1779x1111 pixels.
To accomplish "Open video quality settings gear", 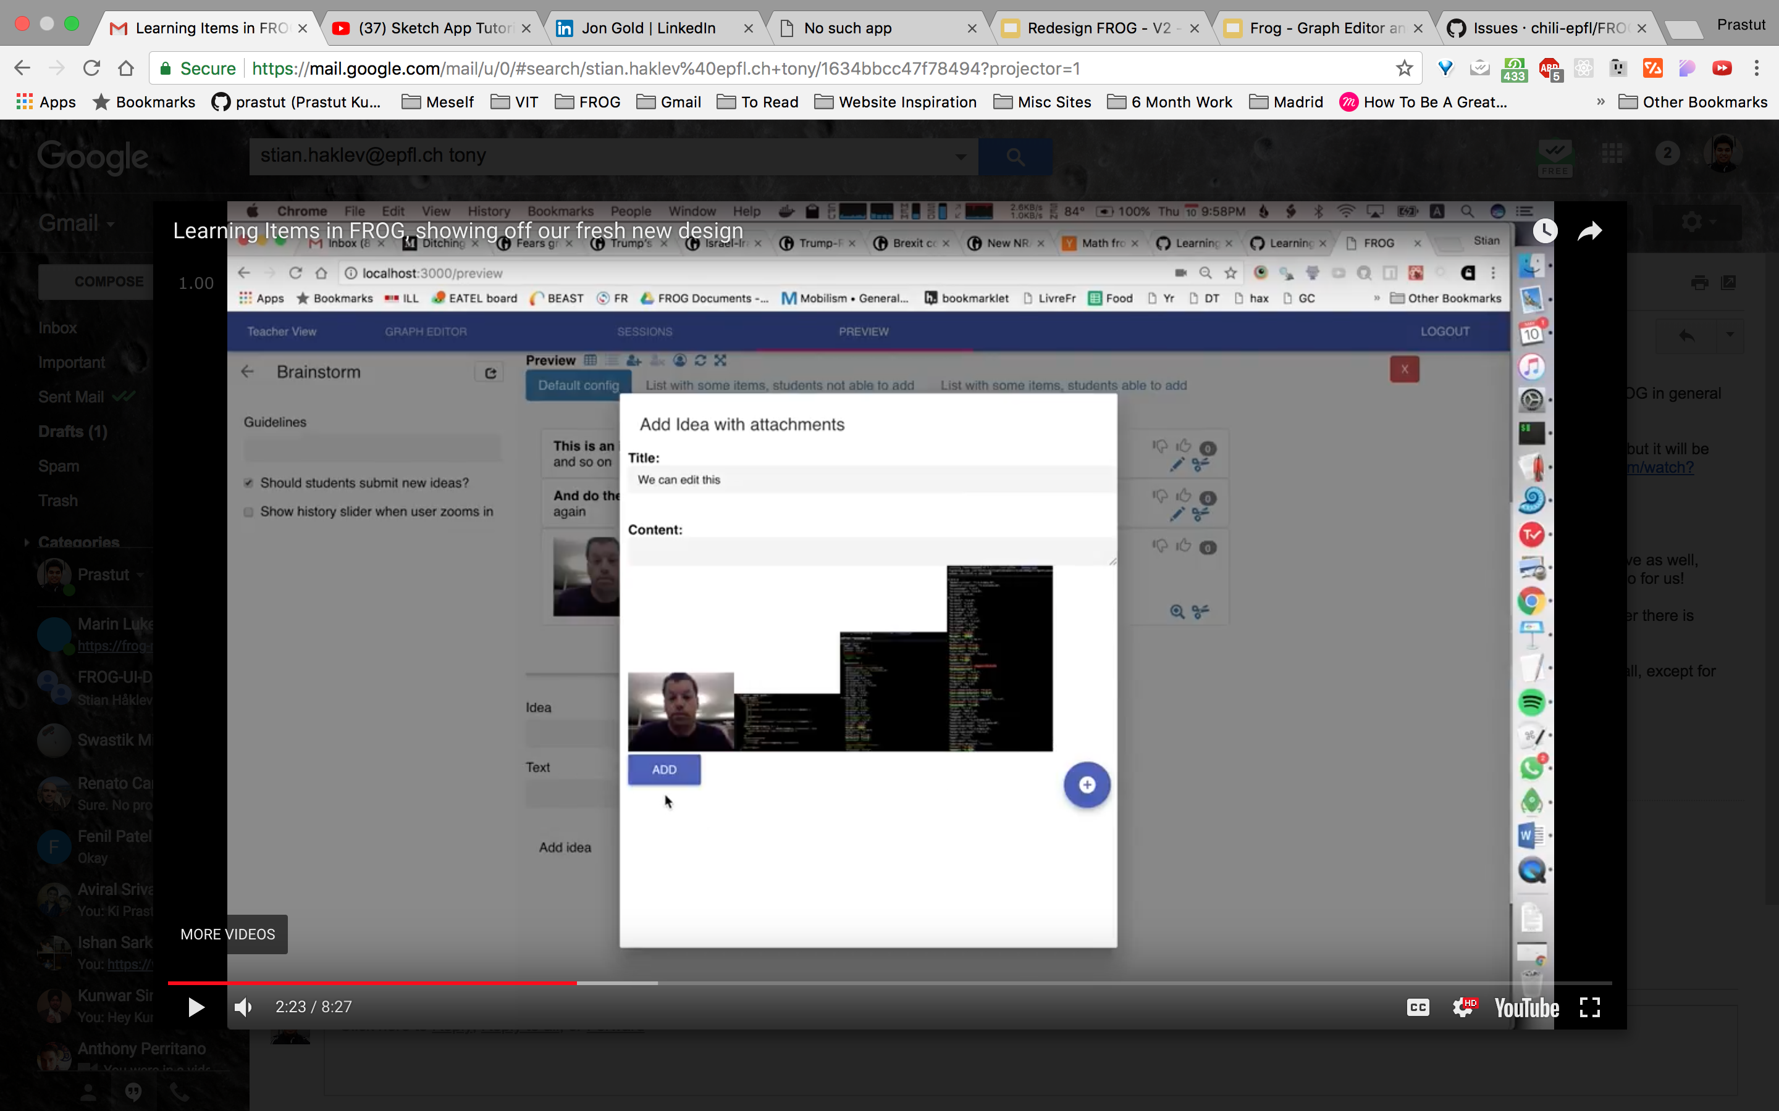I will [1463, 1007].
